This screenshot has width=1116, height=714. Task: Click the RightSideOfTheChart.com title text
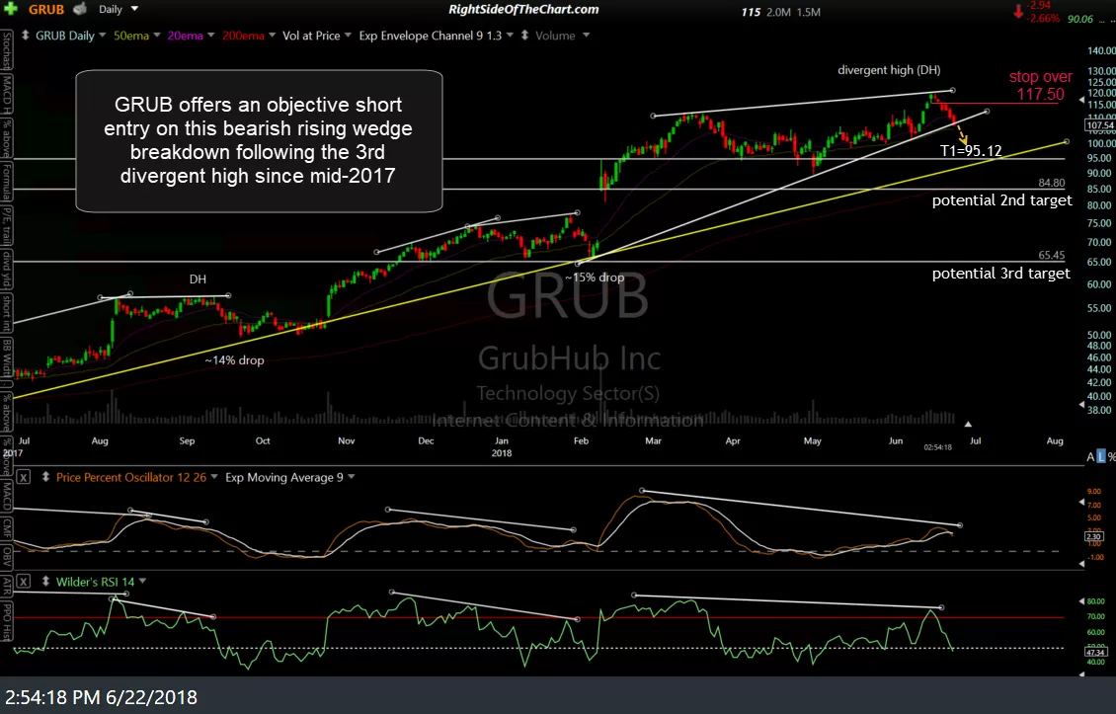point(523,9)
